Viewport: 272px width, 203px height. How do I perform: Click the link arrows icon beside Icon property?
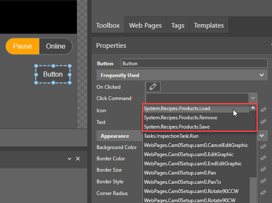(x=263, y=110)
